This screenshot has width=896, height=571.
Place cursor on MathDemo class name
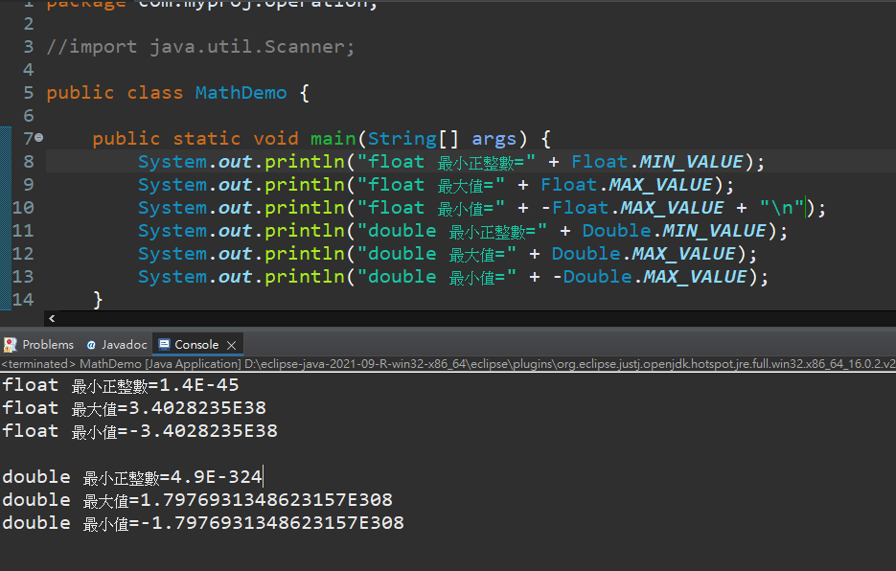point(241,93)
